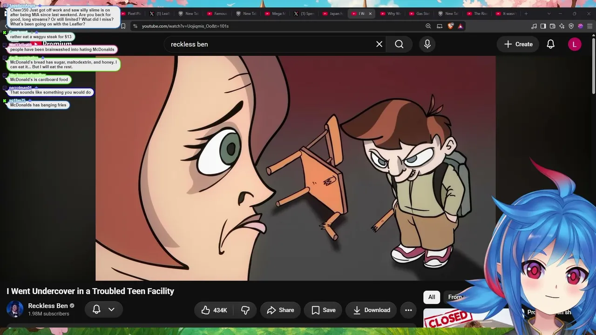Open YouTube notifications bell in header
The height and width of the screenshot is (335, 596).
(550, 44)
